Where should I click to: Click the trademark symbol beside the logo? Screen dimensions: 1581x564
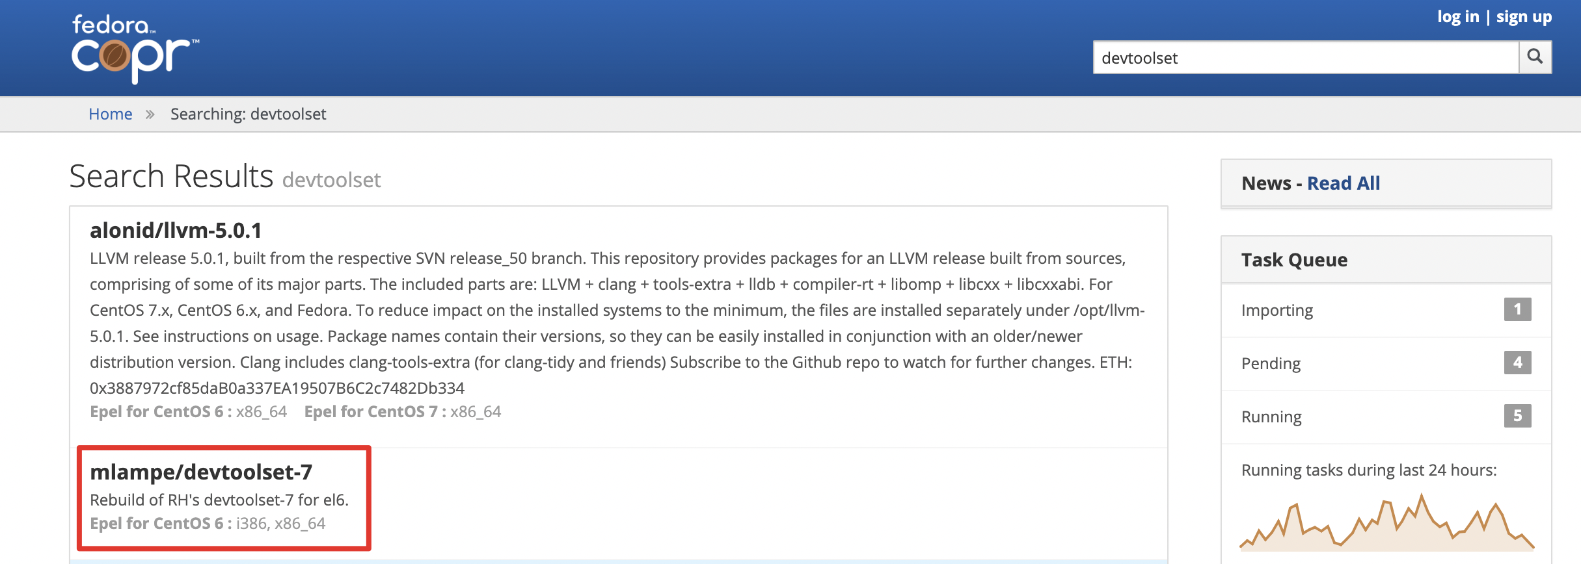click(x=196, y=40)
